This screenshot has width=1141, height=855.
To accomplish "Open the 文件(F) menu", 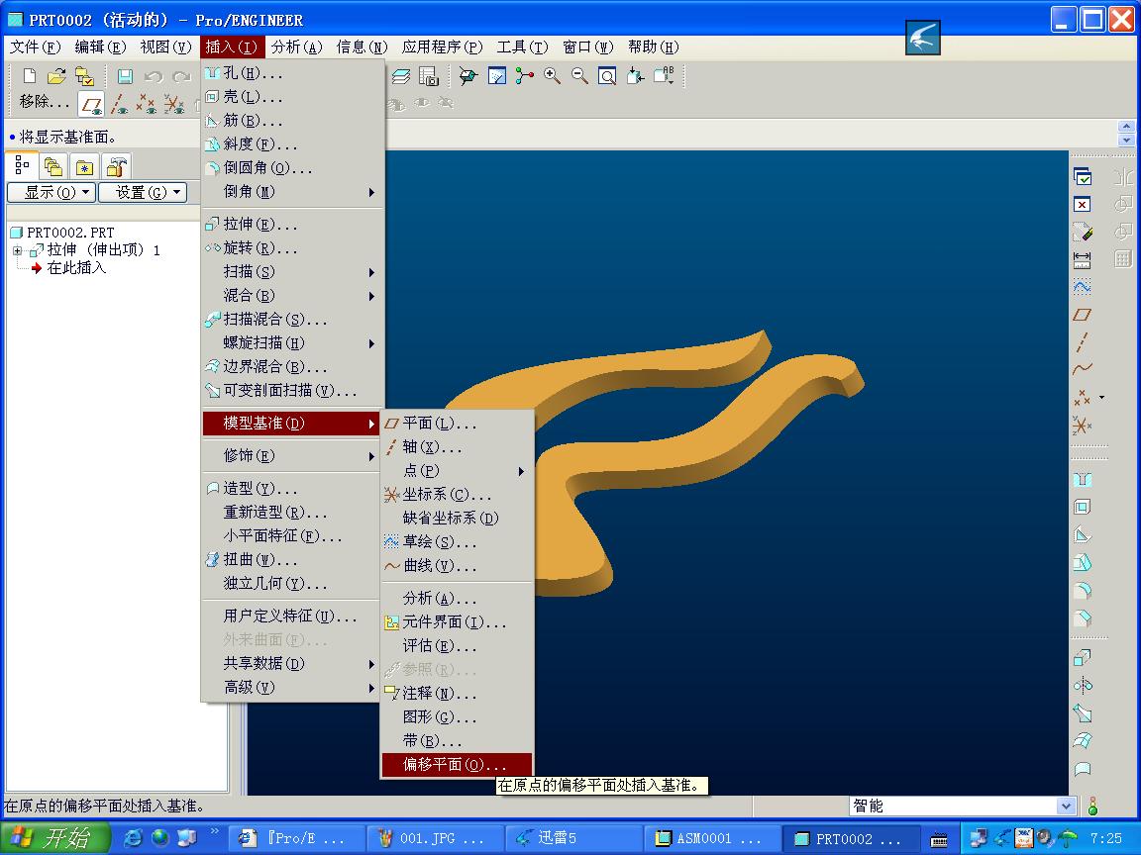I will pos(35,47).
